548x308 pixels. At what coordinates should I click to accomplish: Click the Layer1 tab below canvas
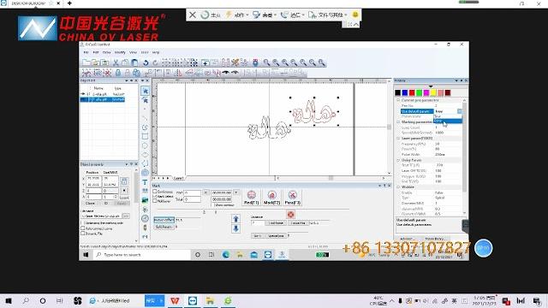click(179, 178)
